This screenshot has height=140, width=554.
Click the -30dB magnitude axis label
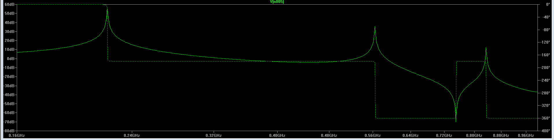pos(9,86)
